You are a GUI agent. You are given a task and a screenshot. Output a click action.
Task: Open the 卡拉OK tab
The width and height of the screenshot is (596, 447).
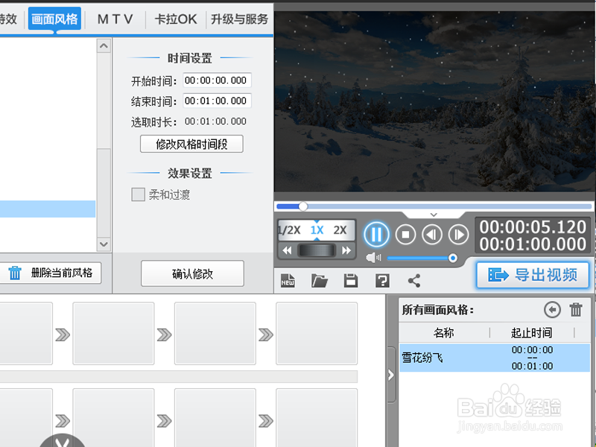click(176, 19)
